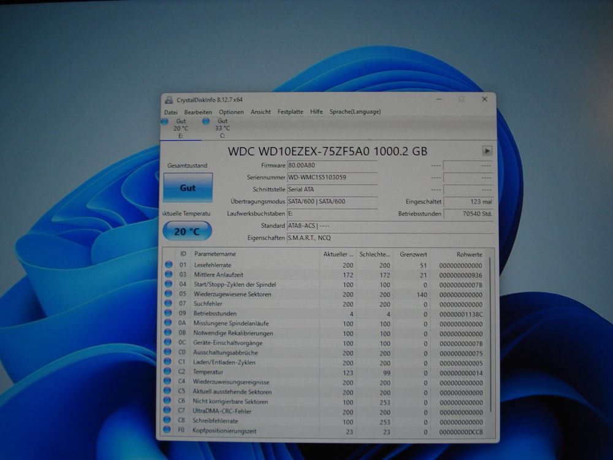Image resolution: width=613 pixels, height=460 pixels.
Task: Click the Gut health status button
Action: pyautogui.click(x=188, y=188)
